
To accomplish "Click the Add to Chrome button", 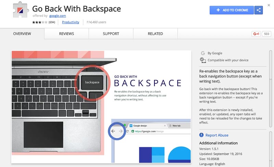I will (x=232, y=10).
